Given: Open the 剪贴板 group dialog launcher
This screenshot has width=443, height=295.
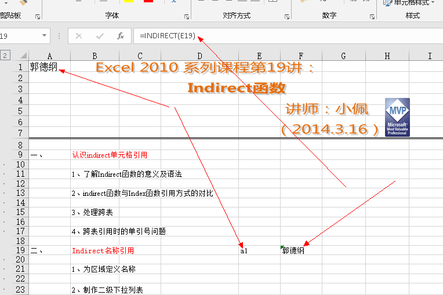Looking at the screenshot, I should 38,17.
